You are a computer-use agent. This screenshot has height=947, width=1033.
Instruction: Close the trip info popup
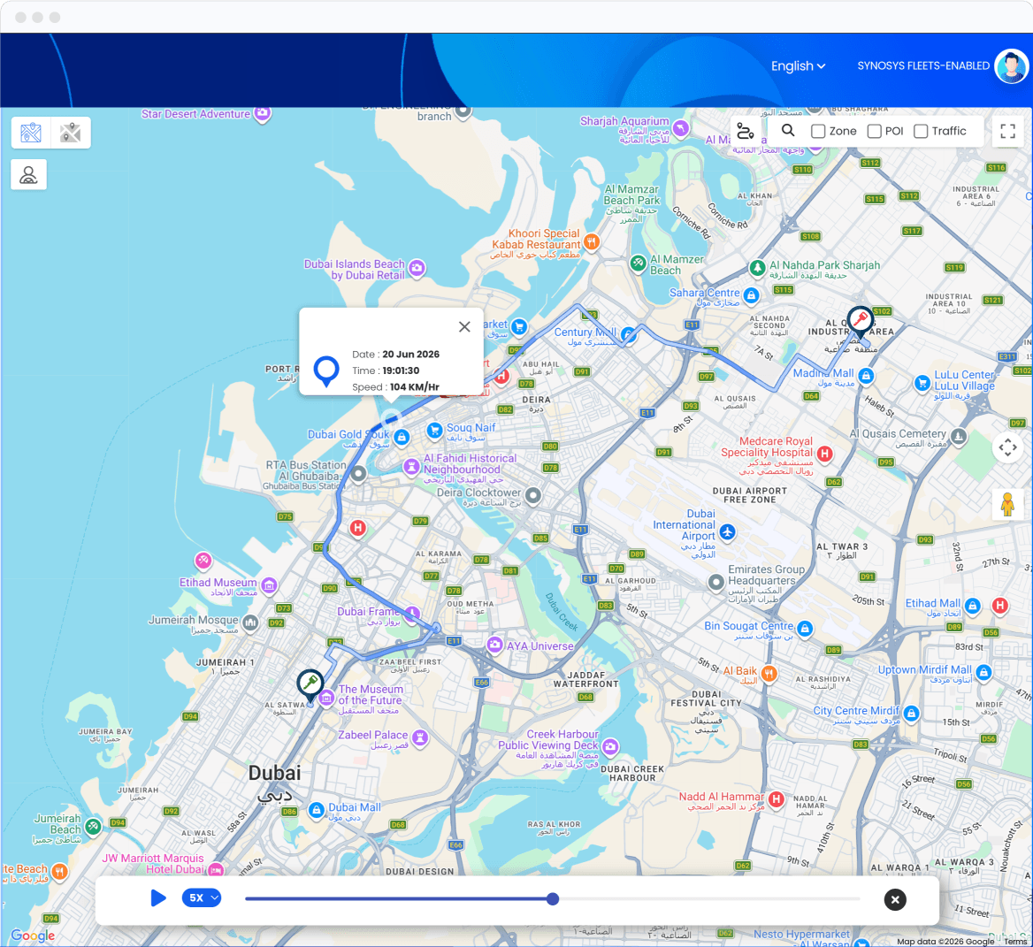[x=464, y=326]
